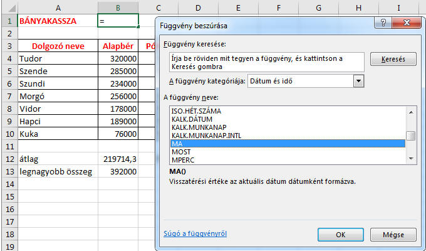Open Súgó a függvényről help link
This screenshot has width=426, height=251.
click(195, 234)
